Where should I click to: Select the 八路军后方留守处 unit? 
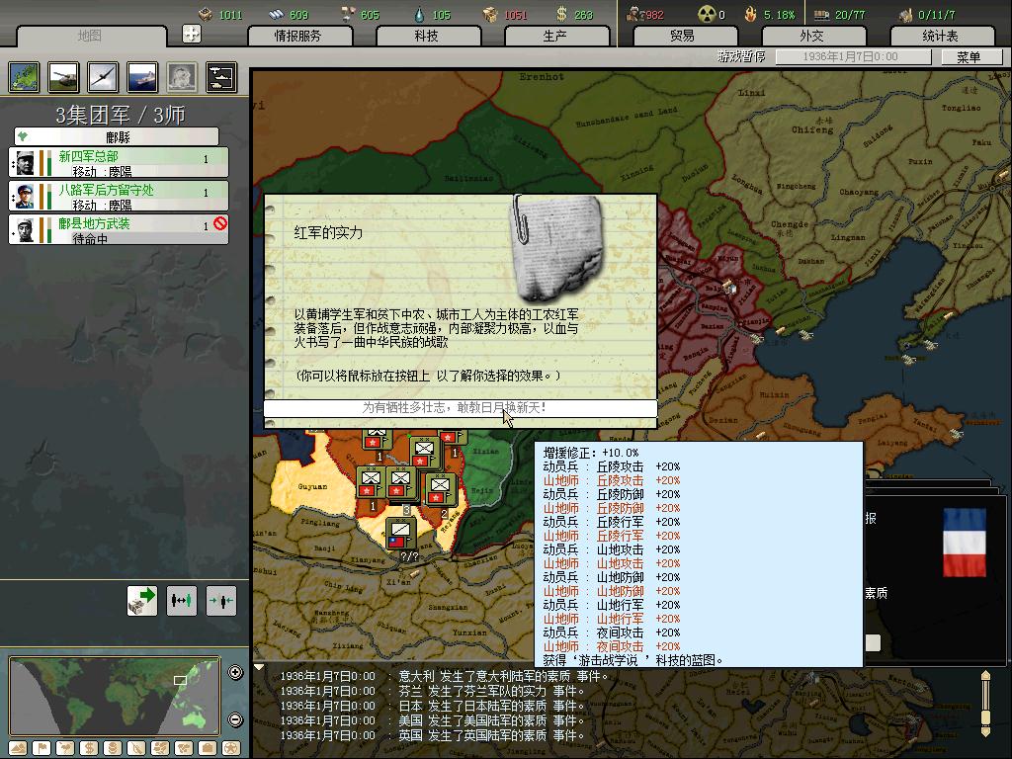coord(119,196)
